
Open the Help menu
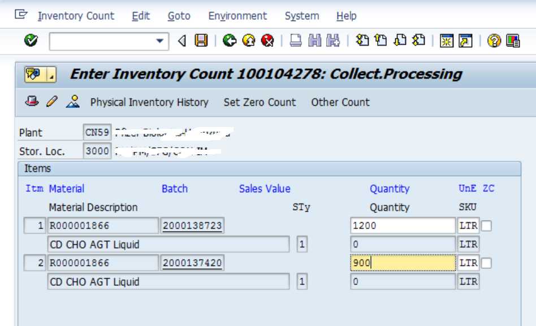pyautogui.click(x=346, y=16)
